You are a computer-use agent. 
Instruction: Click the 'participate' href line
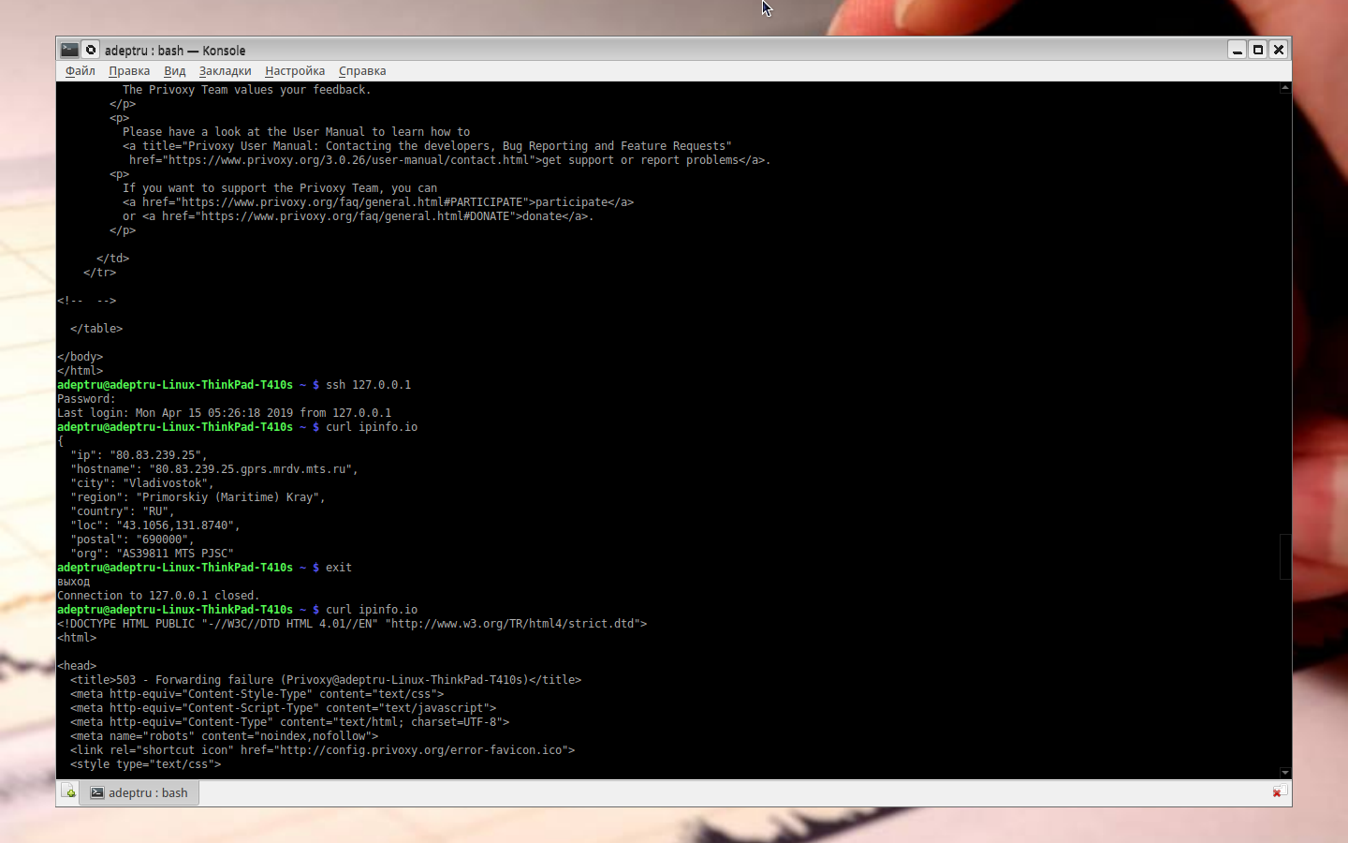pyautogui.click(x=378, y=202)
